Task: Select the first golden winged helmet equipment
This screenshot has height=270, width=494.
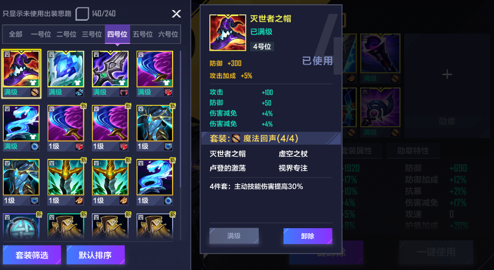Action: [66, 182]
